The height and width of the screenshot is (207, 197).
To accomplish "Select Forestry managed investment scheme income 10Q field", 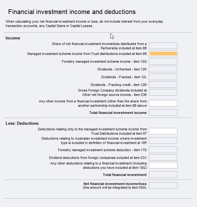I will pyautogui.click(x=163, y=61).
